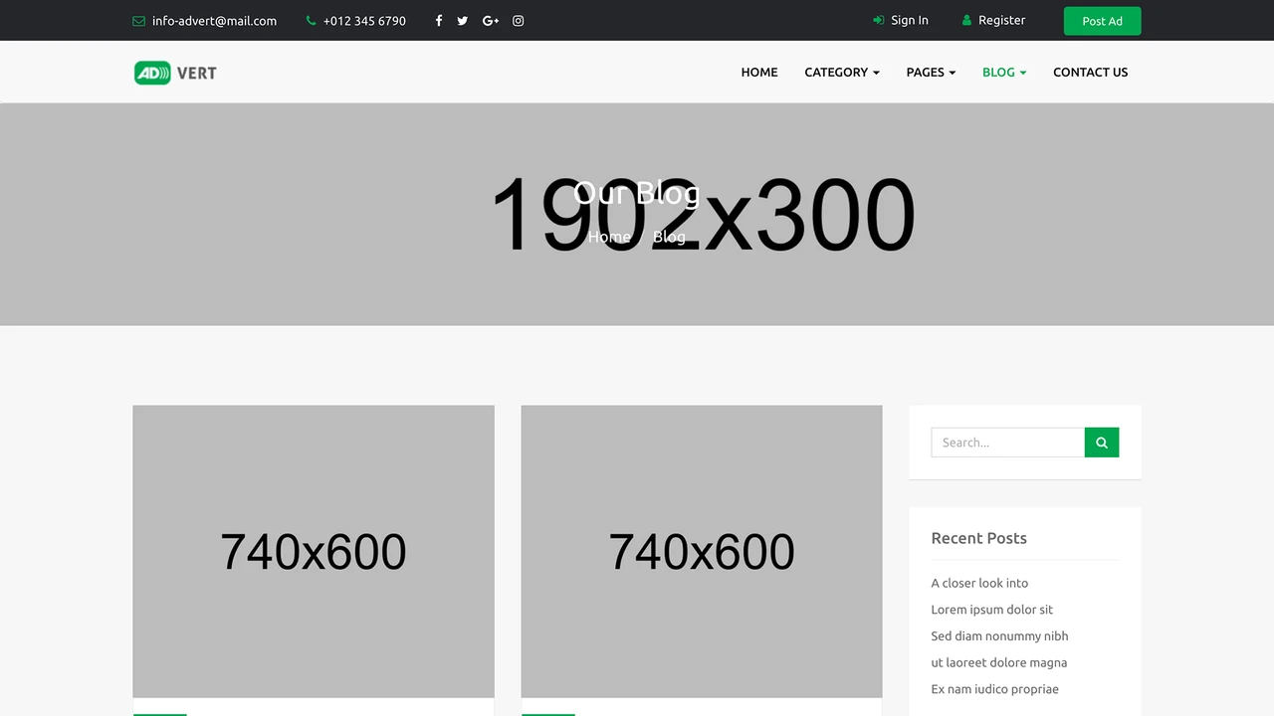Open the Instagram social icon
1274x716 pixels.
519,21
